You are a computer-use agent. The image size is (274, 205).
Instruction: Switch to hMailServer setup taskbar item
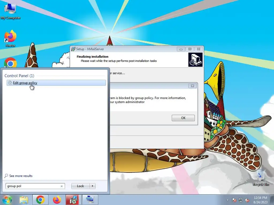[x=73, y=200]
